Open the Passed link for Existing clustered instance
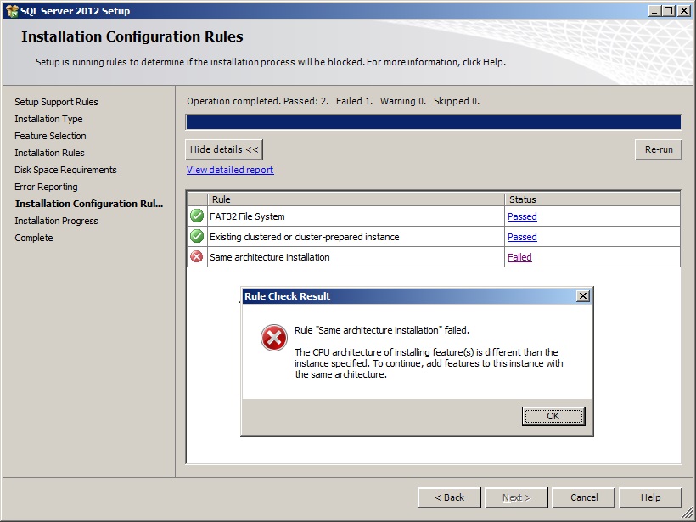696x522 pixels. pos(522,237)
